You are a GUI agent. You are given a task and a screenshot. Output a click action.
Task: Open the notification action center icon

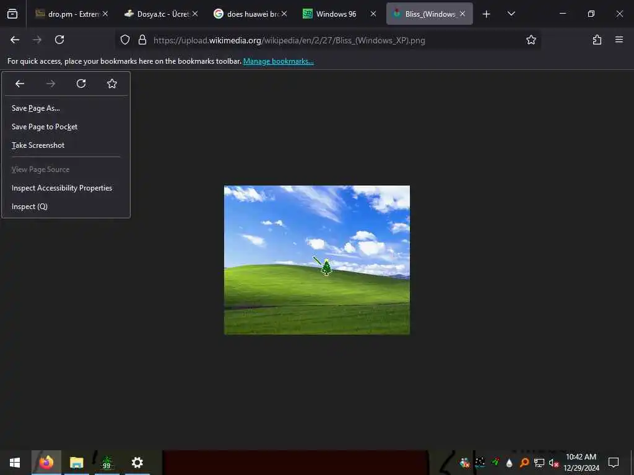[614, 463]
